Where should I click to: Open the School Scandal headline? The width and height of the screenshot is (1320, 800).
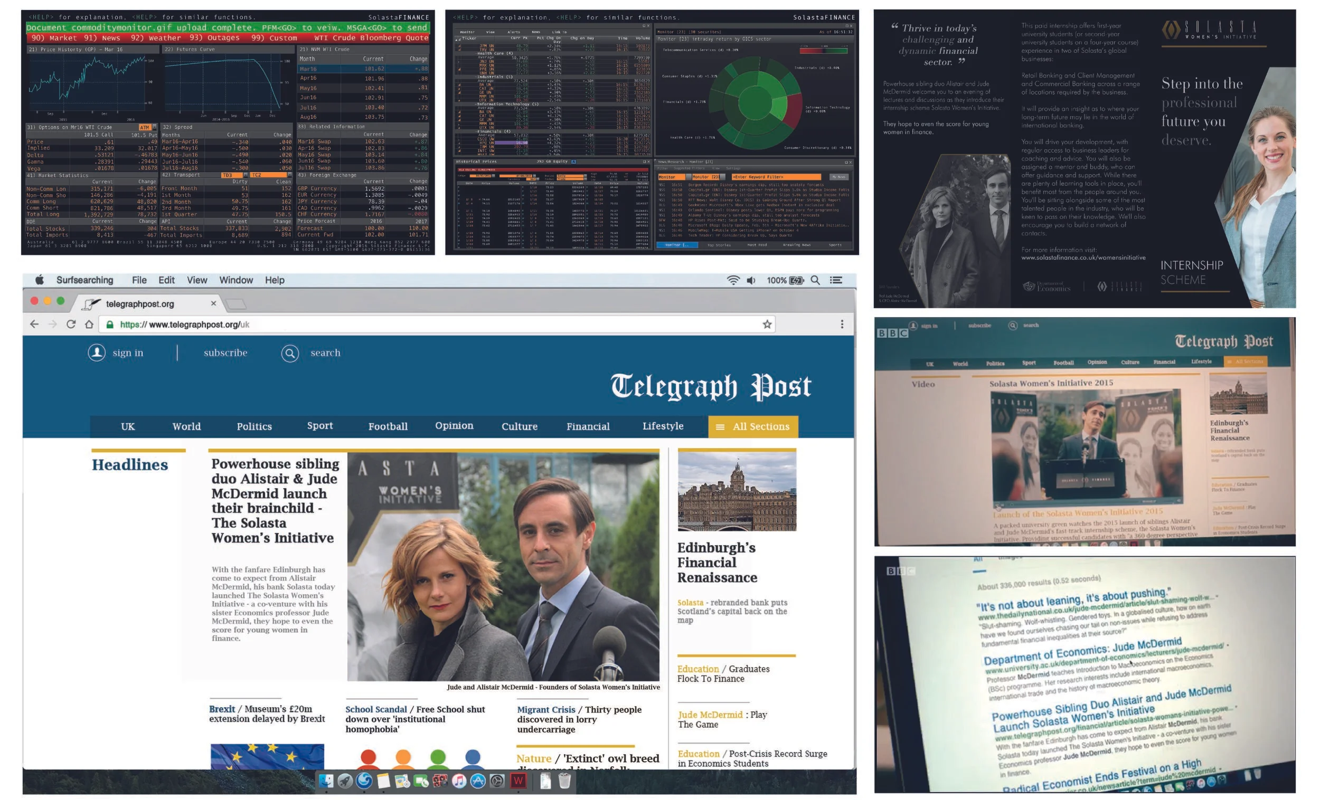tap(414, 719)
